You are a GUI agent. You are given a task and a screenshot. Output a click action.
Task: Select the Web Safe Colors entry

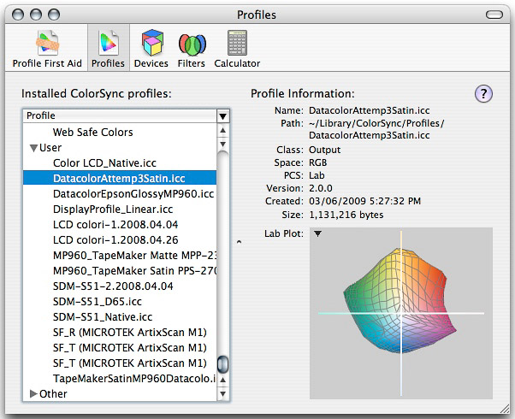(x=92, y=133)
